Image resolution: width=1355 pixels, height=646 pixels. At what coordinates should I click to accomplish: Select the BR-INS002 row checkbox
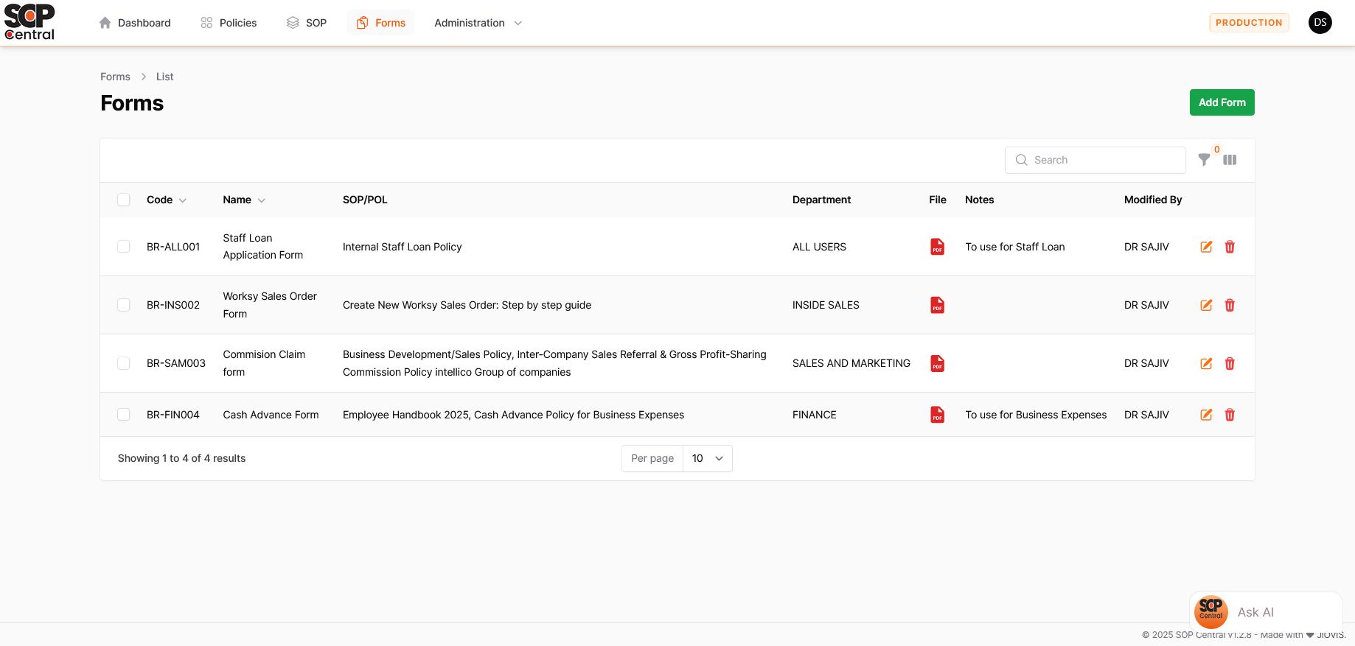[x=124, y=305]
